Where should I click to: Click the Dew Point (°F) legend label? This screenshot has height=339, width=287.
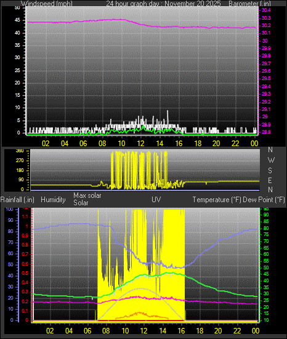coord(264,200)
